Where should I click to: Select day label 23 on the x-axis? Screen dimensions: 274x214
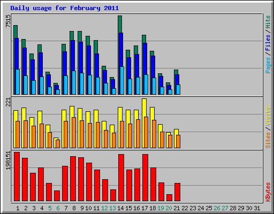(193, 208)
